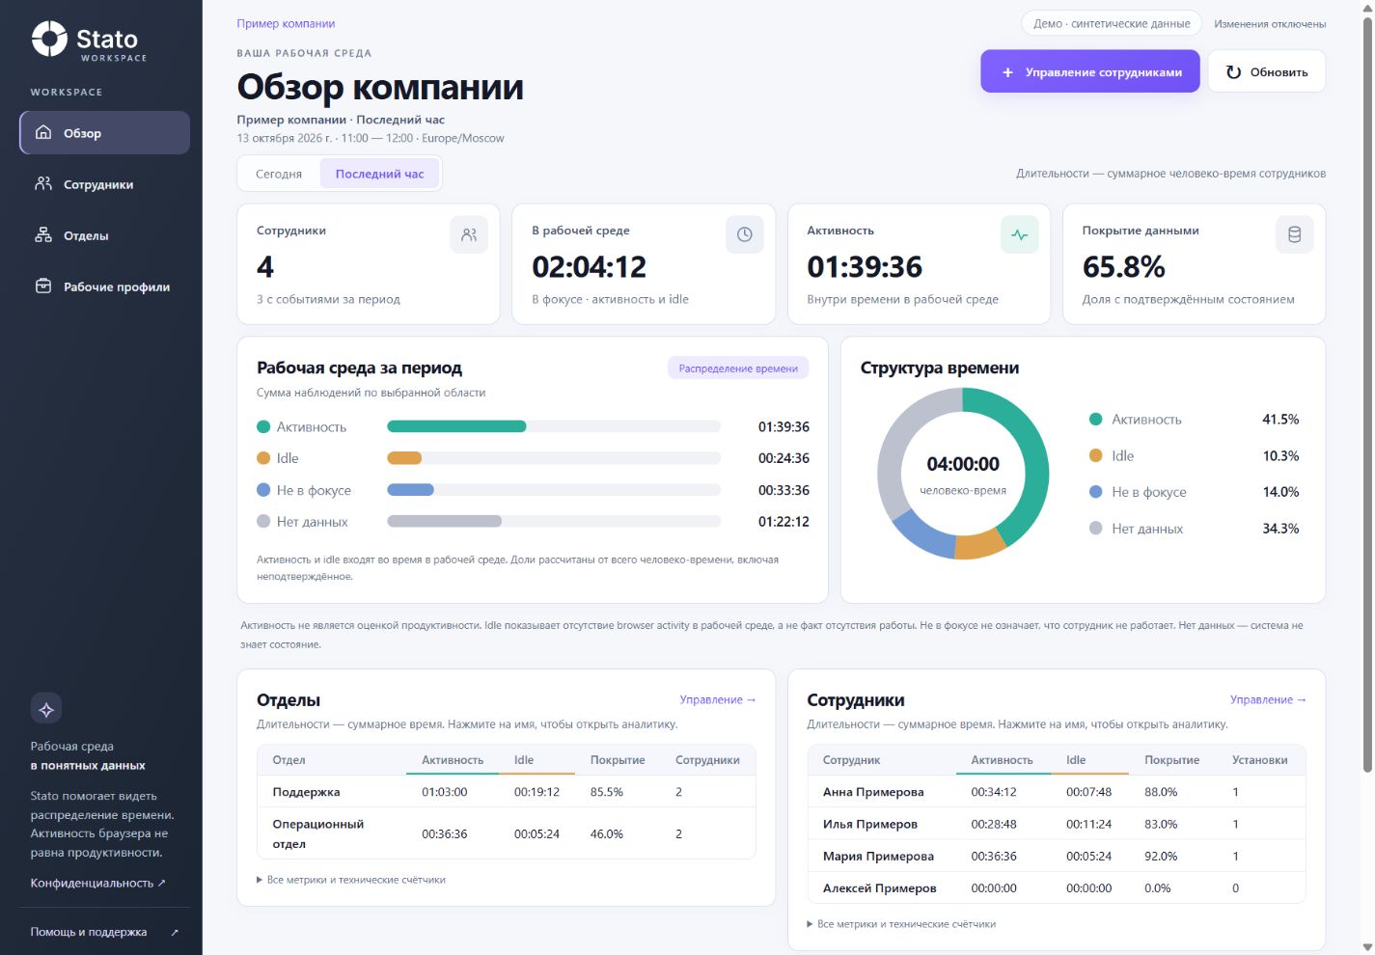This screenshot has height=955, width=1375.
Task: Open the Конфиденциальность link
Action: [97, 883]
